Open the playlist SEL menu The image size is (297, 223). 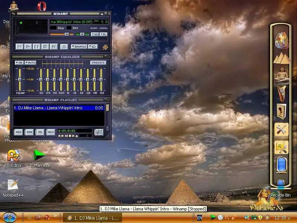click(x=40, y=132)
